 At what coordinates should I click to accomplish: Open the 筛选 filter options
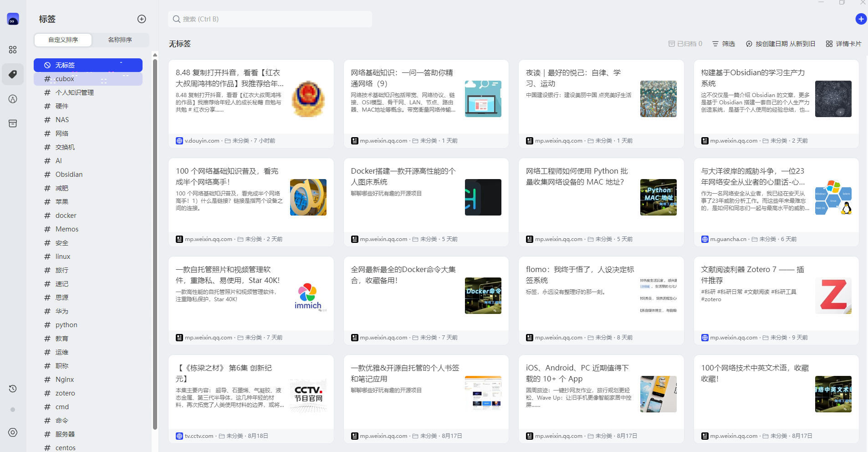click(x=724, y=44)
